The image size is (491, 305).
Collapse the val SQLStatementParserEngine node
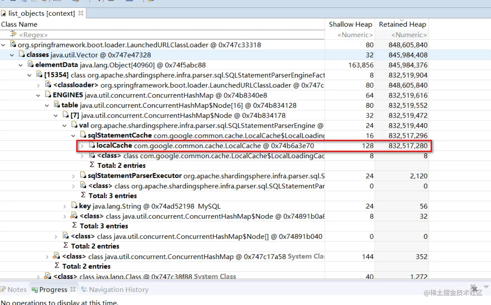[65, 126]
